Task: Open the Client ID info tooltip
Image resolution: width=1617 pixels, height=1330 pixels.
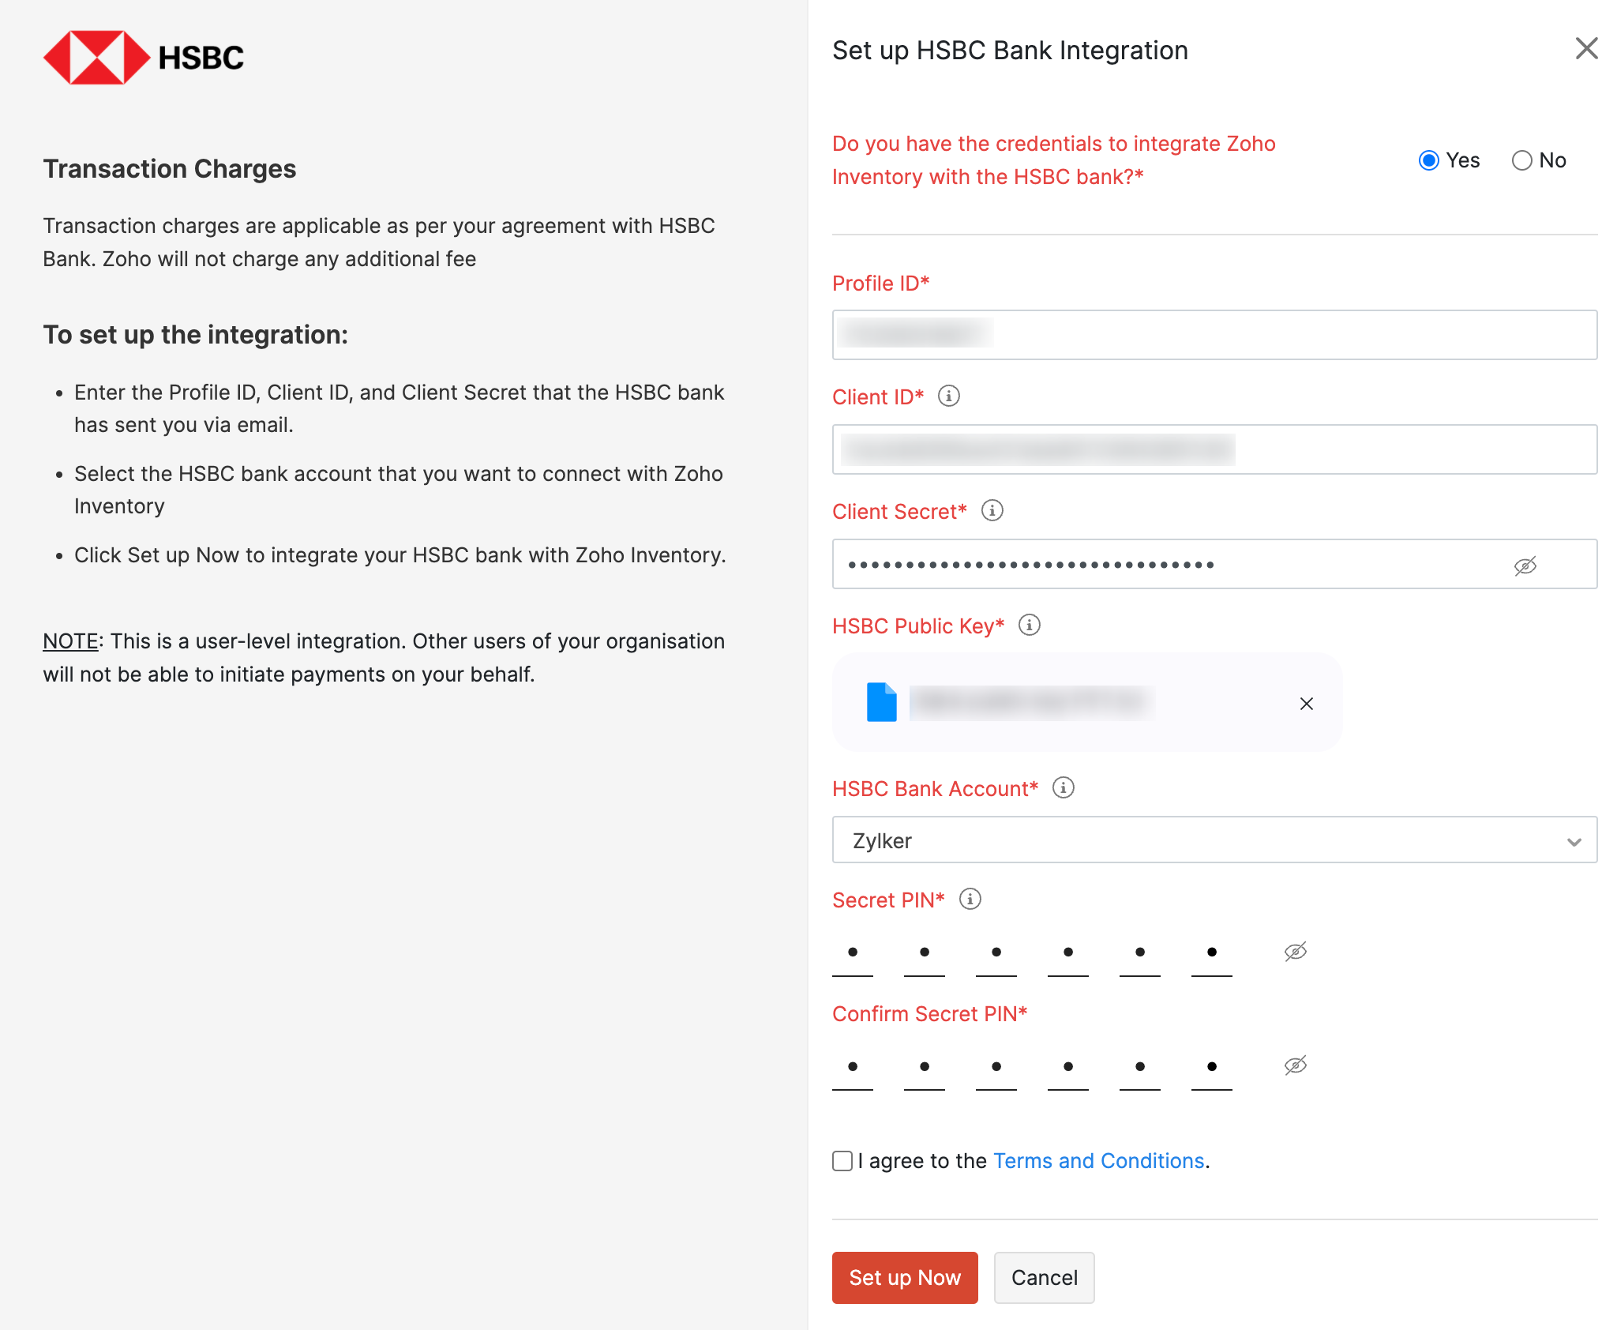Action: tap(948, 396)
